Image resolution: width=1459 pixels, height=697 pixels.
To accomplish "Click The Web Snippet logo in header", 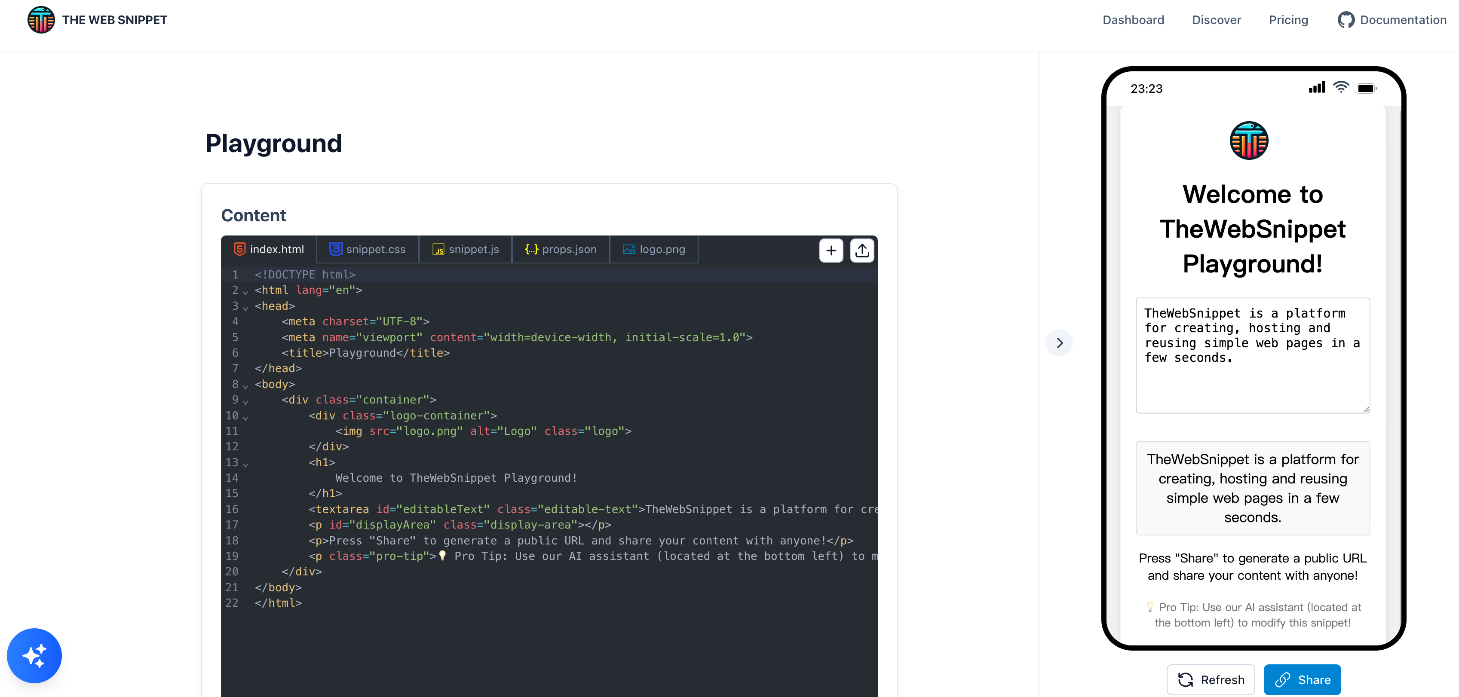I will click(x=41, y=20).
